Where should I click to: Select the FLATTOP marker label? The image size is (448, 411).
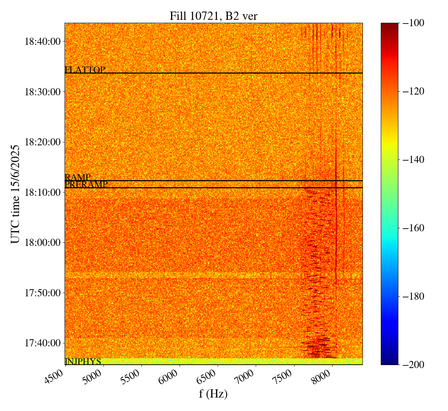point(85,70)
